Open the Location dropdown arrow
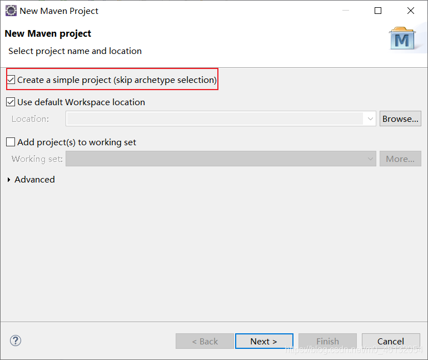Viewport: 428px width, 360px height. (x=371, y=119)
